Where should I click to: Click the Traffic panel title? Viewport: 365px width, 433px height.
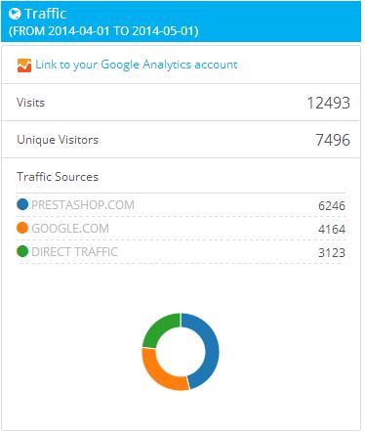tap(46, 14)
